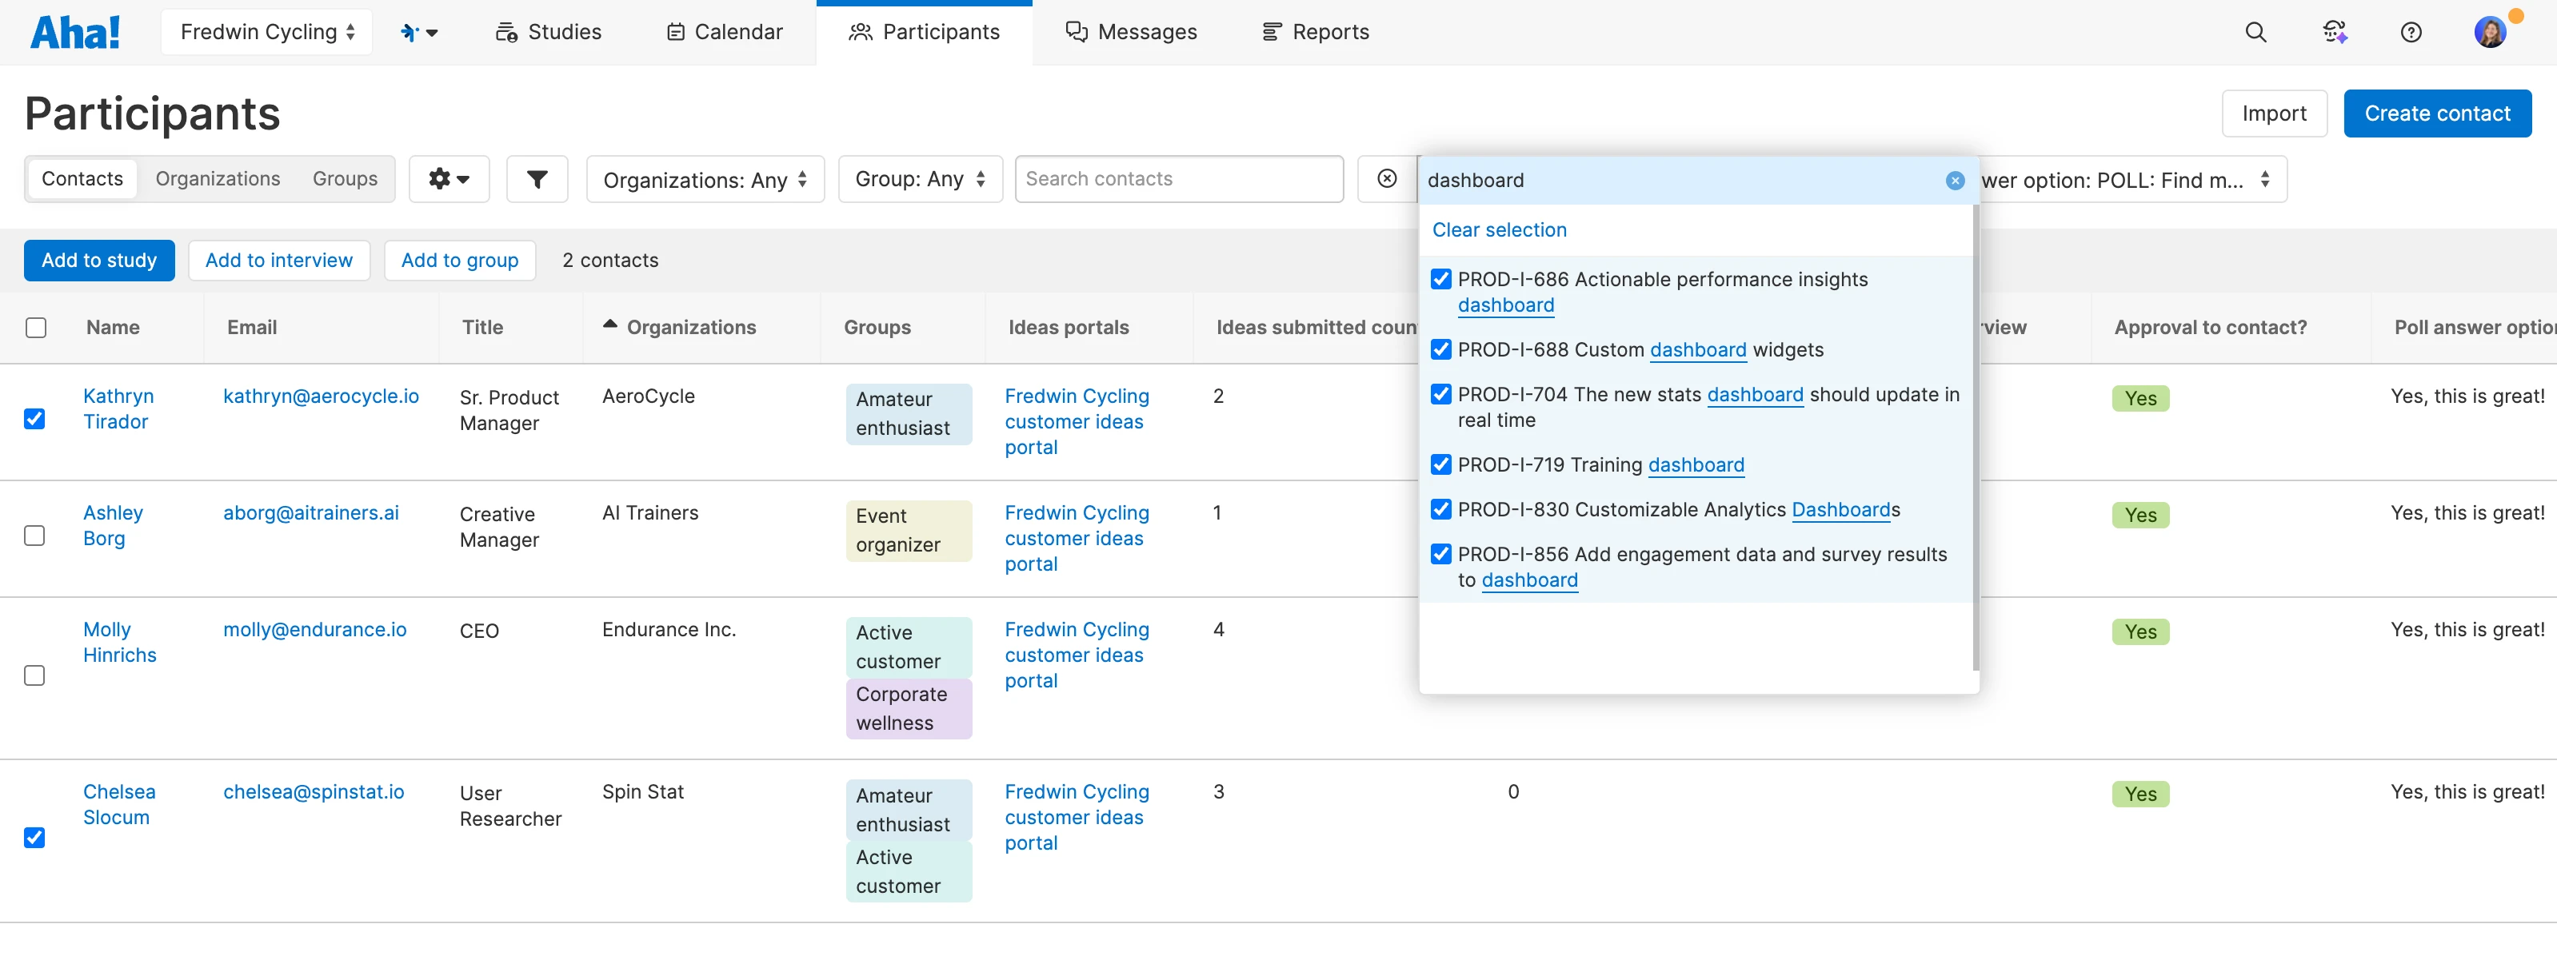Screen dimensions: 2557x960
Task: Click the search magnifier icon in header
Action: 2255,32
